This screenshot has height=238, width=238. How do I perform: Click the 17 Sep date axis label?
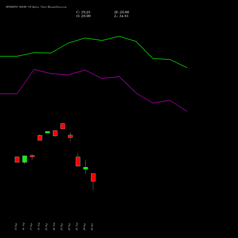pos(31,227)
